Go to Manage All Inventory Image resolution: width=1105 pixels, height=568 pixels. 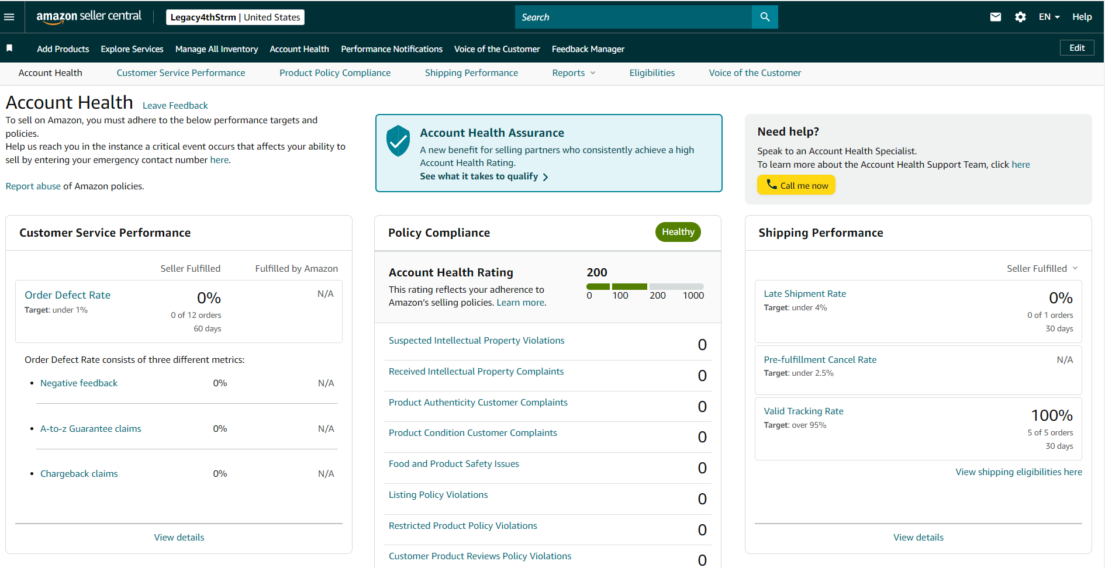coord(216,49)
